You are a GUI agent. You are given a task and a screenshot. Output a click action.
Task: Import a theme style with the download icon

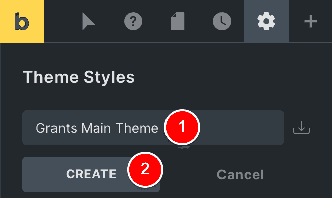(x=301, y=128)
